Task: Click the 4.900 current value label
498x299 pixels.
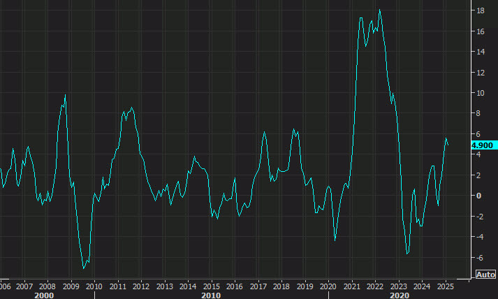Action: coord(483,145)
